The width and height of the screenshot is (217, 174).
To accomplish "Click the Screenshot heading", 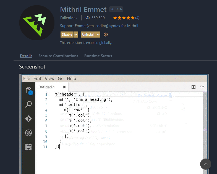I will [x=32, y=67].
